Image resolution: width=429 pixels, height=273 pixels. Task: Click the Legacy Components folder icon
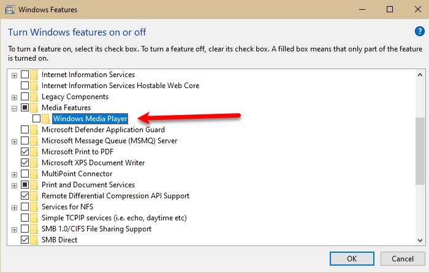click(x=34, y=97)
